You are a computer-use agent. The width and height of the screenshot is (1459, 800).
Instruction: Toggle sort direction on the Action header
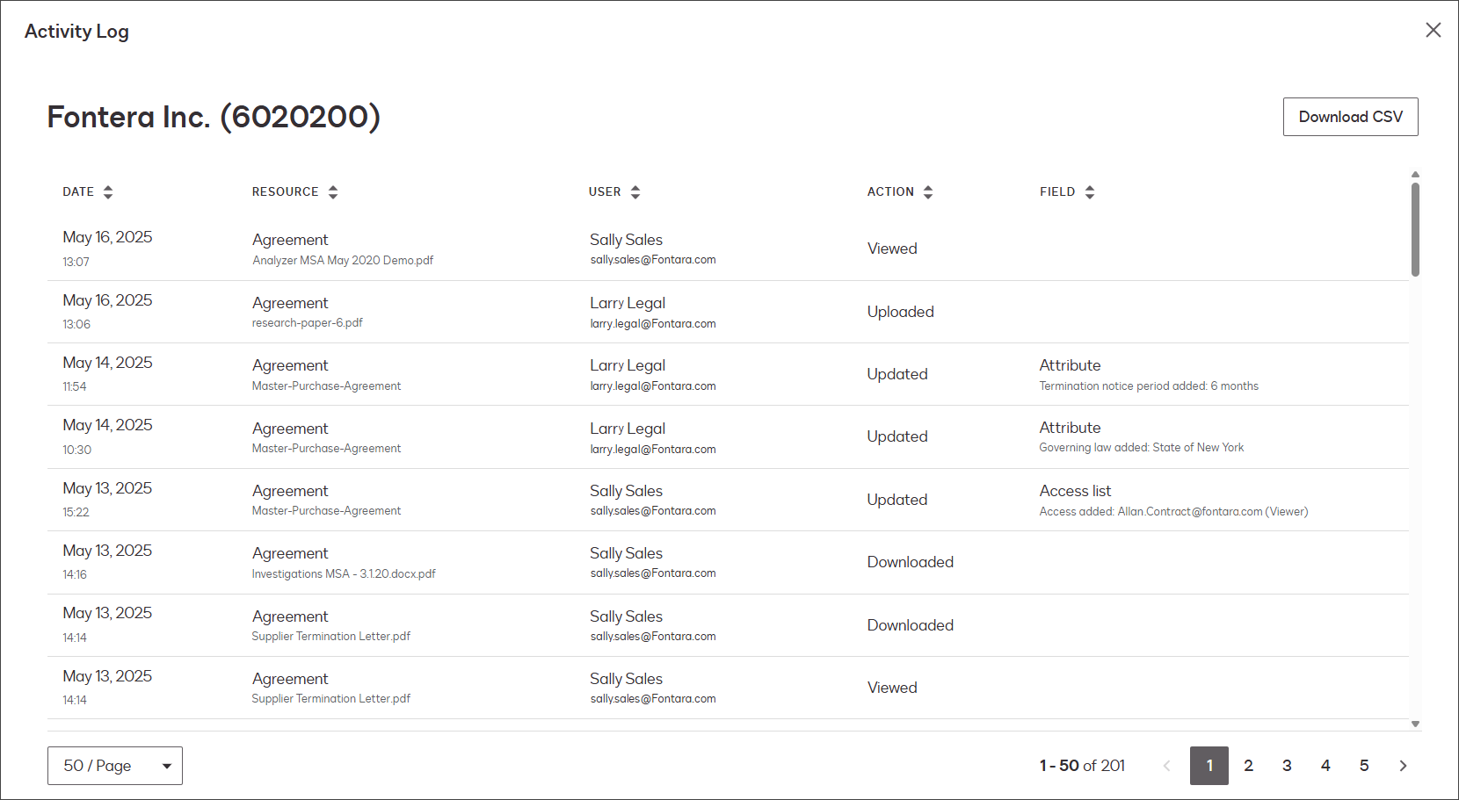928,191
